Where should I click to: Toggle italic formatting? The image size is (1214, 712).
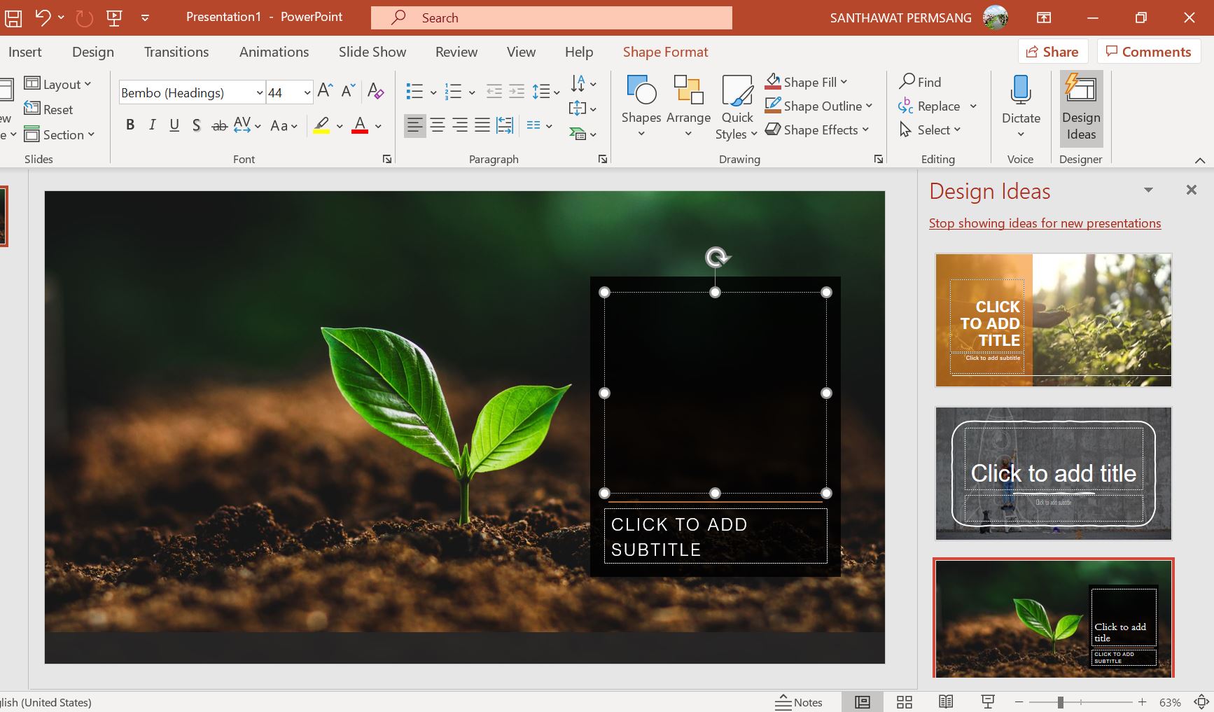pyautogui.click(x=151, y=125)
